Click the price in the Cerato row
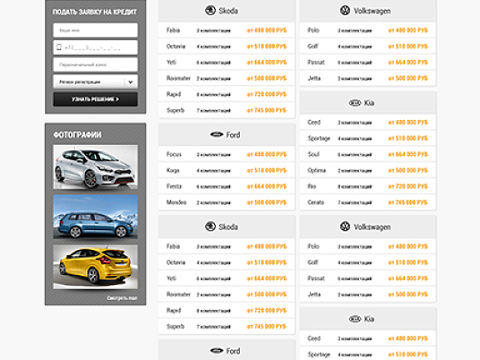Viewport: 480px width, 360px height. tap(408, 202)
